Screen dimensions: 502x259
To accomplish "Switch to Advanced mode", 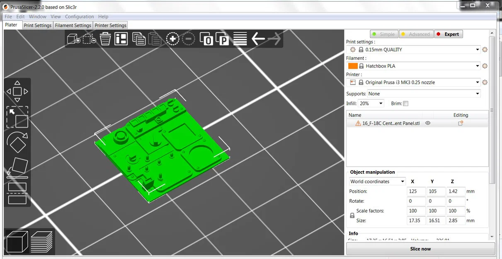I will tap(416, 34).
